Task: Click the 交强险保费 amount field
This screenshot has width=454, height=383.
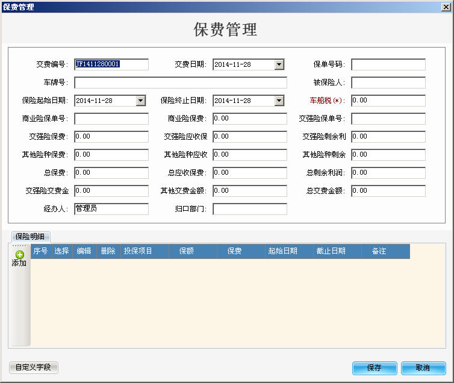Action: [111, 137]
